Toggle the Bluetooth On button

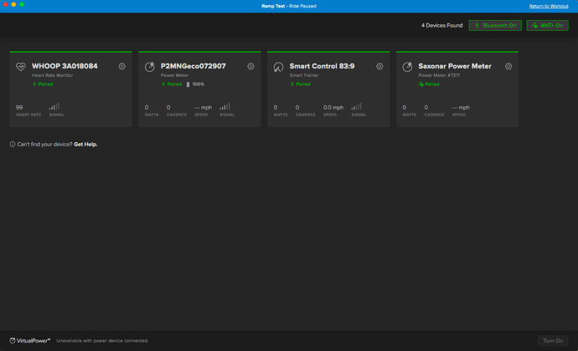click(495, 25)
